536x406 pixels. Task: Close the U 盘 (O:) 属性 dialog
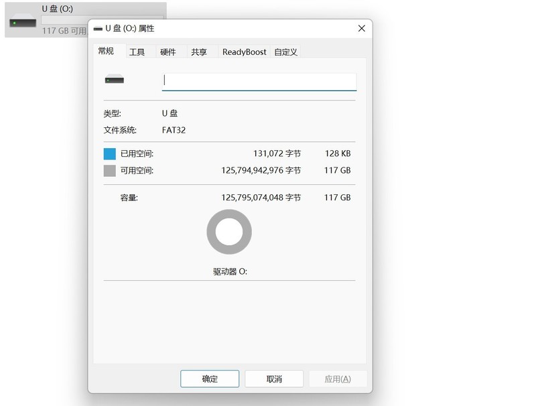point(361,28)
